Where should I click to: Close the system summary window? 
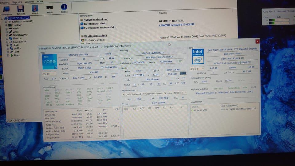click(x=258, y=41)
